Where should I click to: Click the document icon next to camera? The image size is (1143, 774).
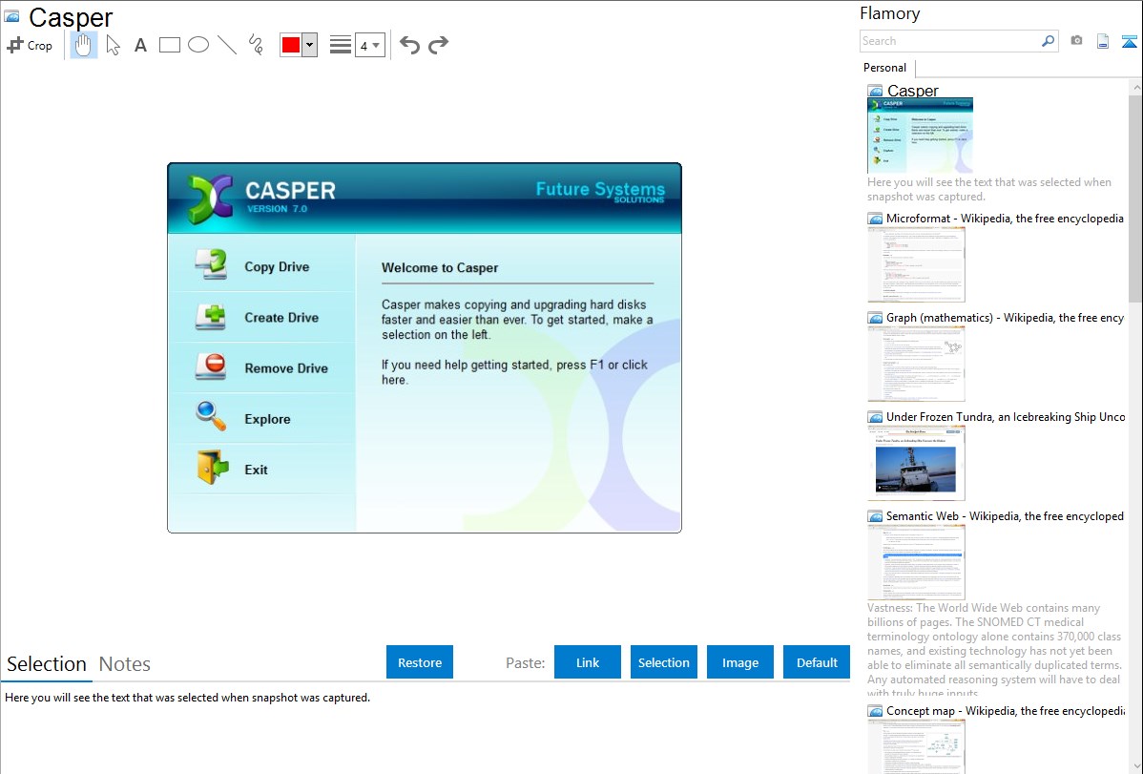1103,41
